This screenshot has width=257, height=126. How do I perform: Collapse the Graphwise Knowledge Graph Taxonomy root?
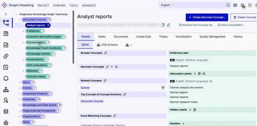[x=16, y=14]
